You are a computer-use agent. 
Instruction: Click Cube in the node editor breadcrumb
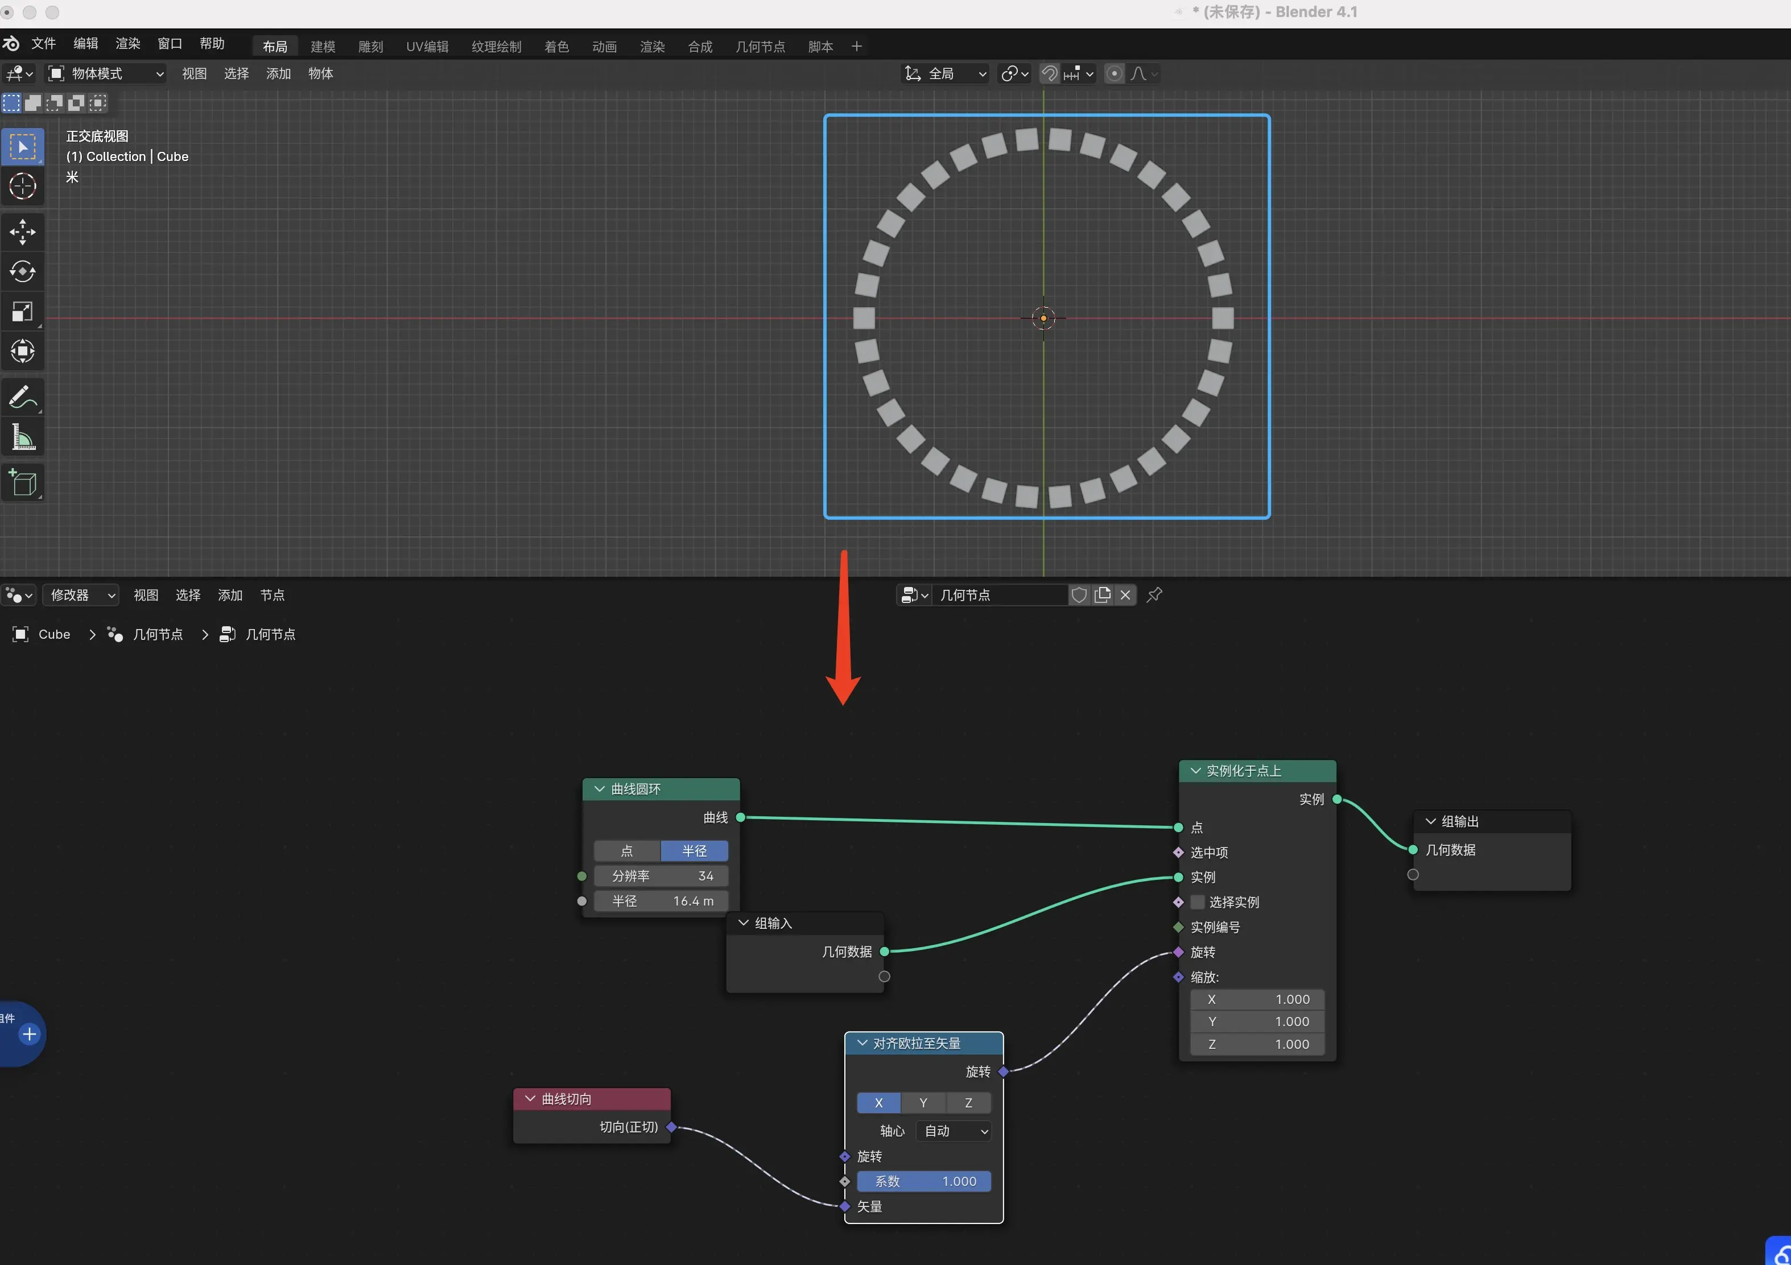click(55, 634)
